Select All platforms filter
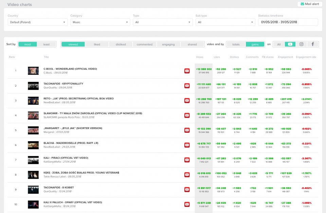326x213 pixels. (x=279, y=44)
